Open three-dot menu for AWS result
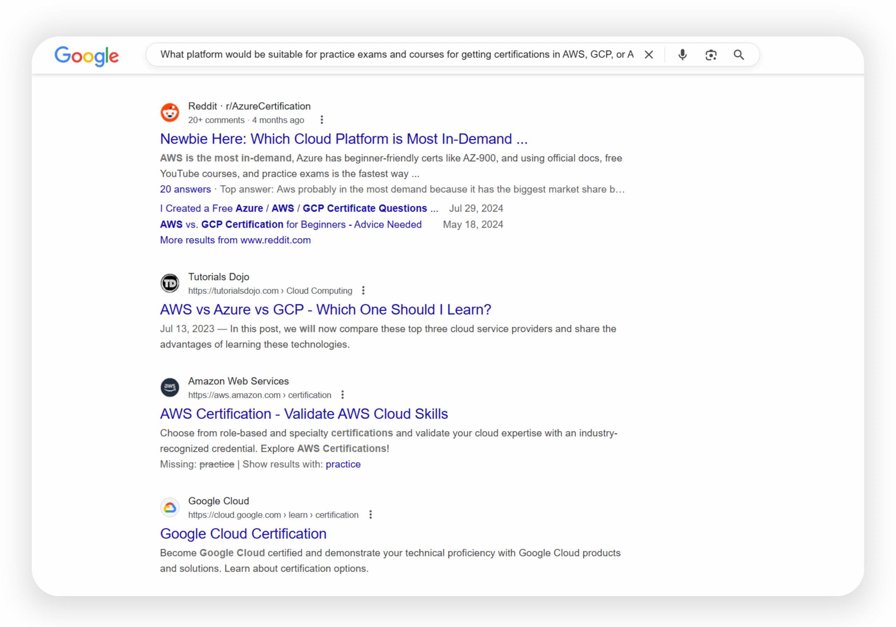This screenshot has height=627, width=896. [x=342, y=395]
